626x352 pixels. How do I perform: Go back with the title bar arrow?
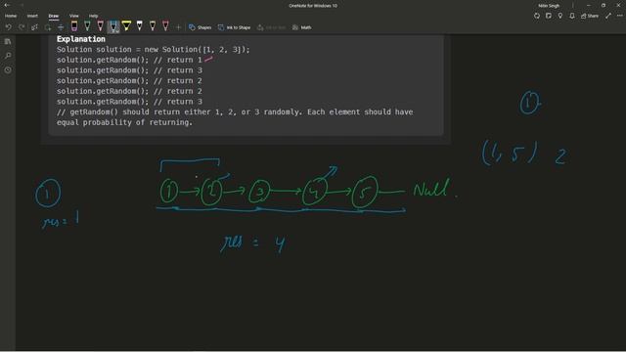pyautogui.click(x=7, y=5)
